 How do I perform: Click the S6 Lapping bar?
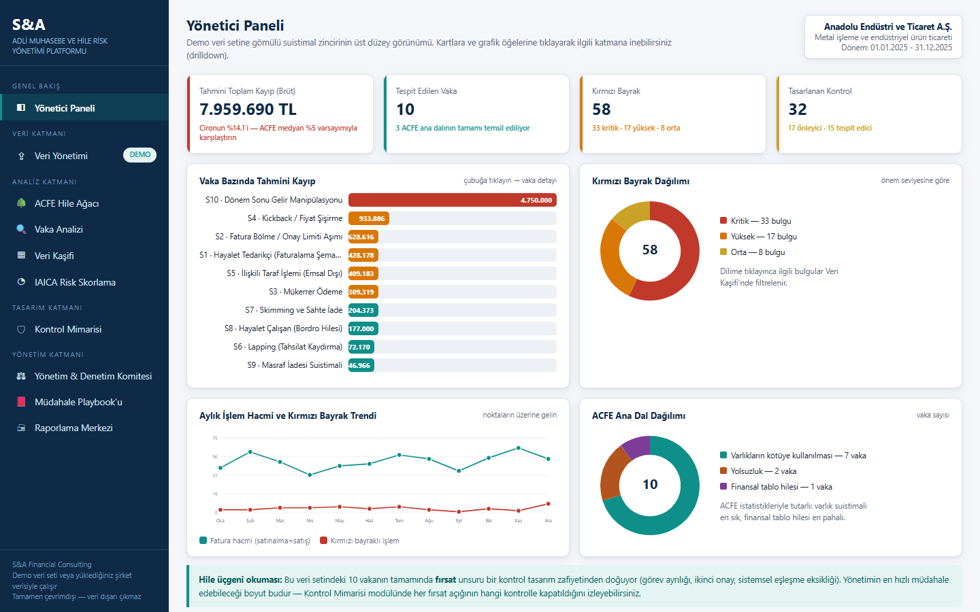[x=361, y=347]
